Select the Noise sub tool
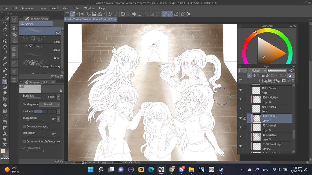This screenshot has height=175, width=312. pos(40,57)
